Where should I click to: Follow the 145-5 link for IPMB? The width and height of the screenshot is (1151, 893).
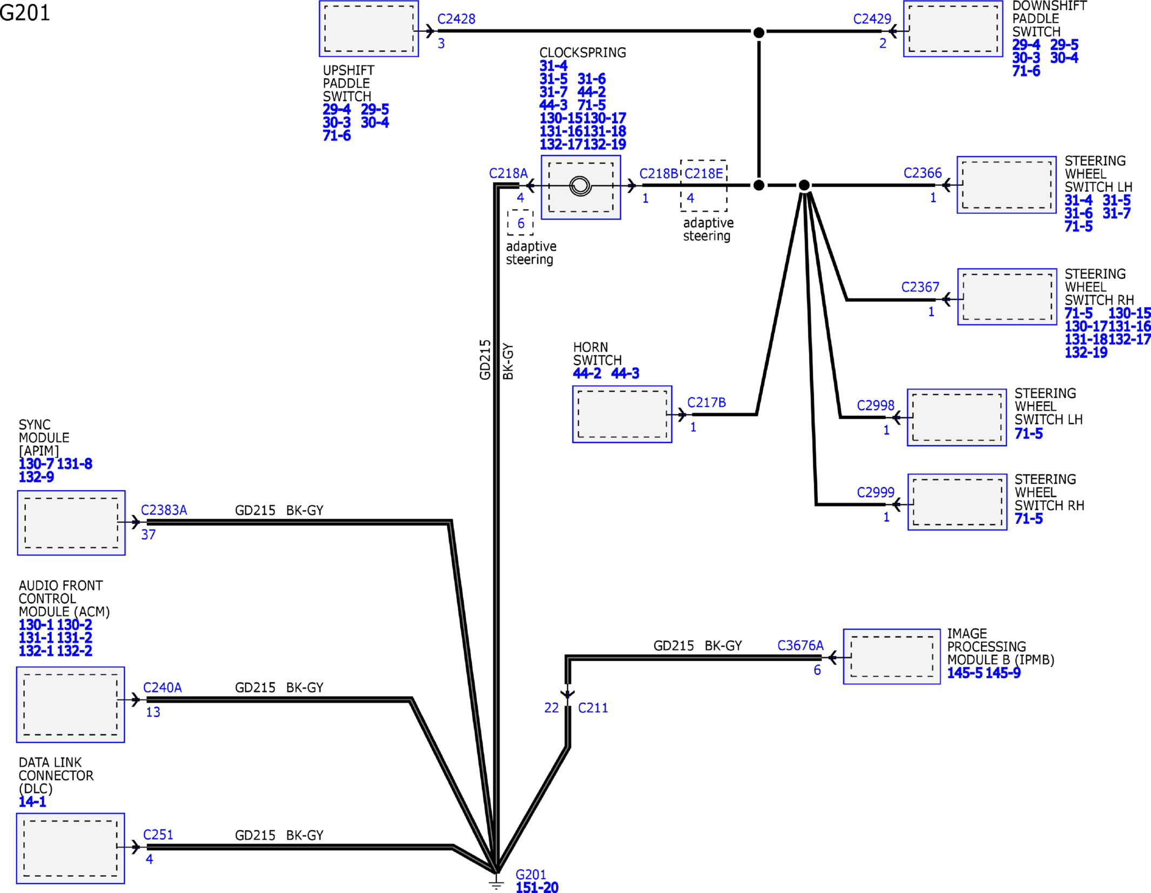tap(965, 673)
